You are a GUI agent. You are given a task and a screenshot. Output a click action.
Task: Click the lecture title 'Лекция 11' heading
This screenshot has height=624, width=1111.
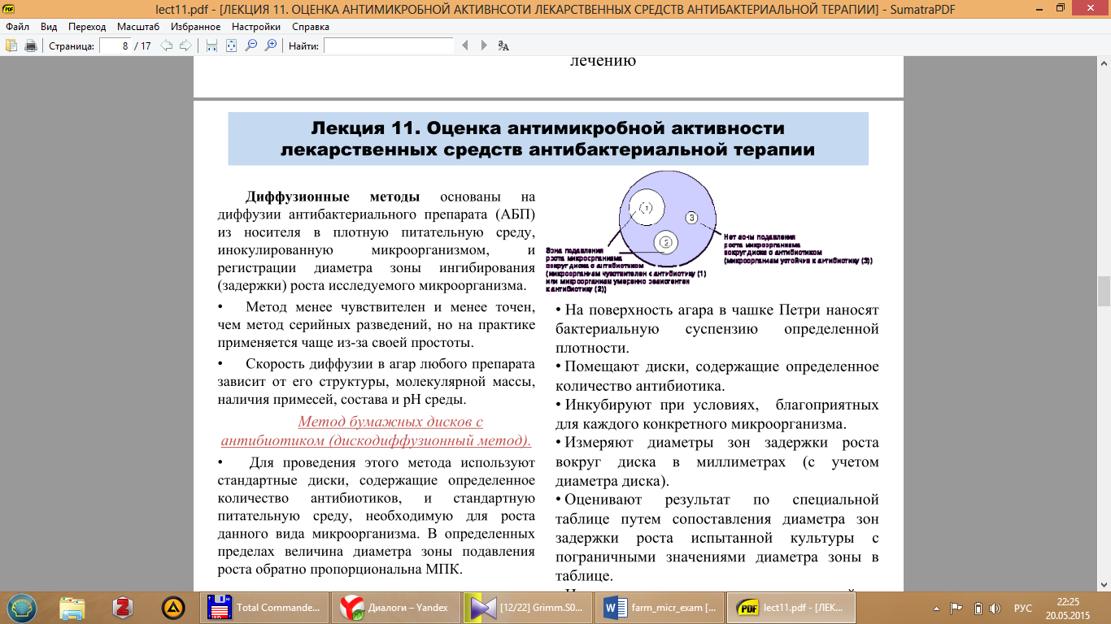point(547,139)
